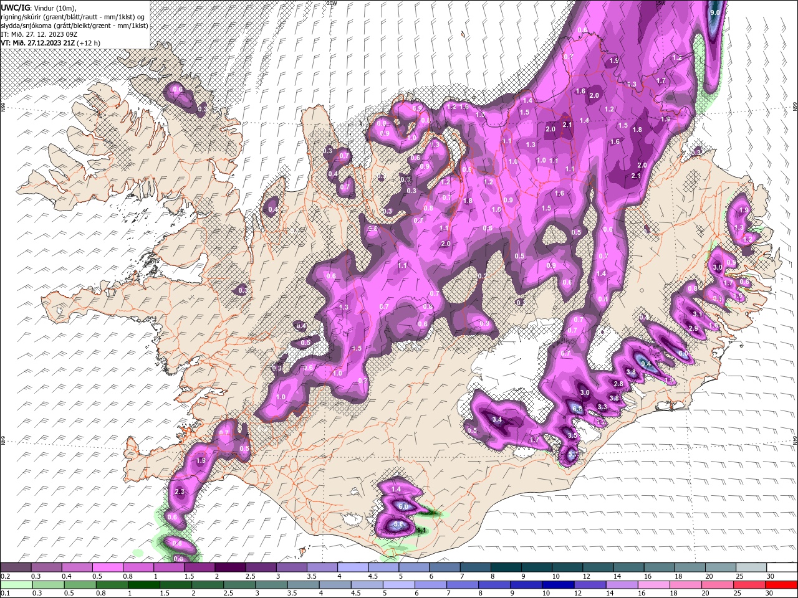This screenshot has height=598, width=798.
Task: Pick the dark teal 8 swatch in snow legend
Action: click(506, 567)
